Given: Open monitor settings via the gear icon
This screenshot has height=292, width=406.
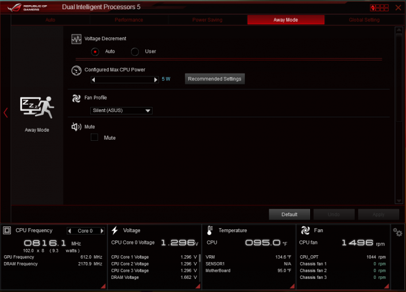Looking at the screenshot, I should coord(397,232).
